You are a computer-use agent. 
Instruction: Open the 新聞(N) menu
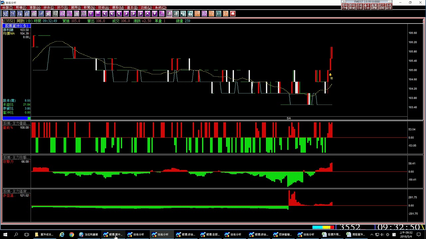pyautogui.click(x=89, y=7)
